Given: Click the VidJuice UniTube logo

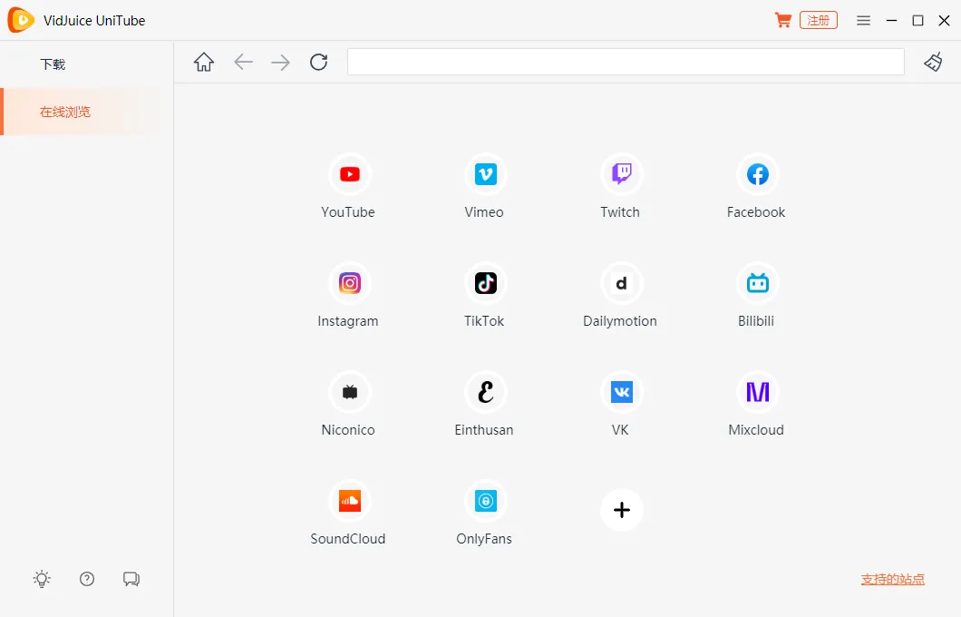Looking at the screenshot, I should coord(21,20).
